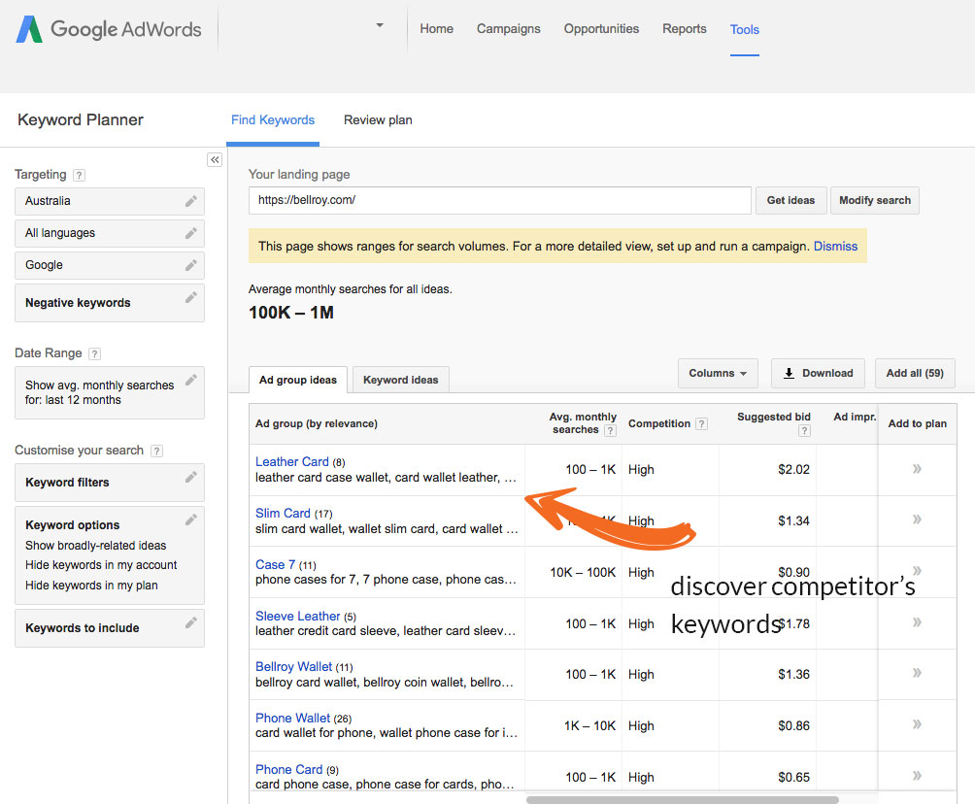Add Bellroy Wallet group to plan
975x804 pixels.
tap(917, 673)
